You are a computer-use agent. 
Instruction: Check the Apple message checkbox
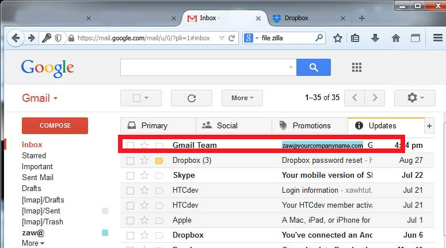tap(130, 221)
